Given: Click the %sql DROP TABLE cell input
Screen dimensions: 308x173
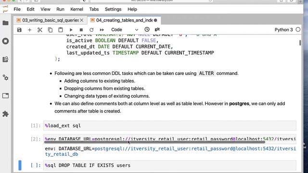Looking at the screenshot, I should (x=170, y=165).
